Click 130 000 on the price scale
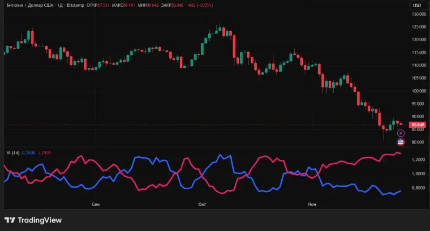 (x=418, y=14)
